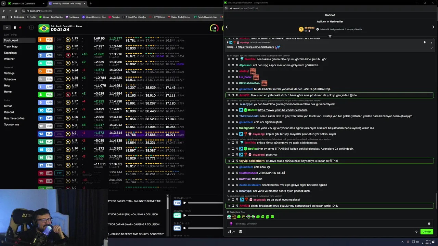Open the Chrome tab search dropdown
This screenshot has height=246, width=438.
click(3, 3)
